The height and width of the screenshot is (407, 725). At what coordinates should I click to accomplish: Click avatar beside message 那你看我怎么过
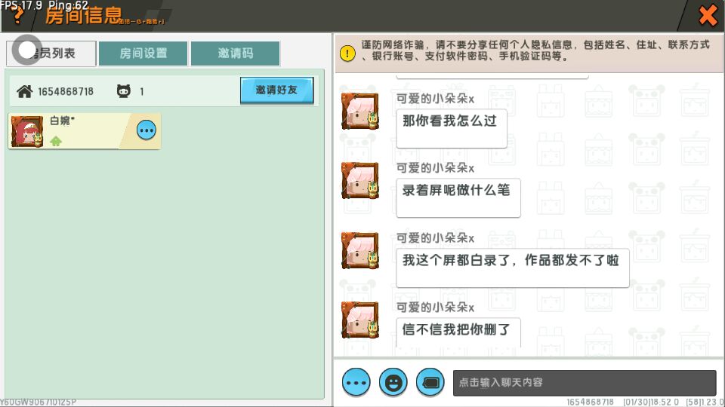click(x=360, y=112)
